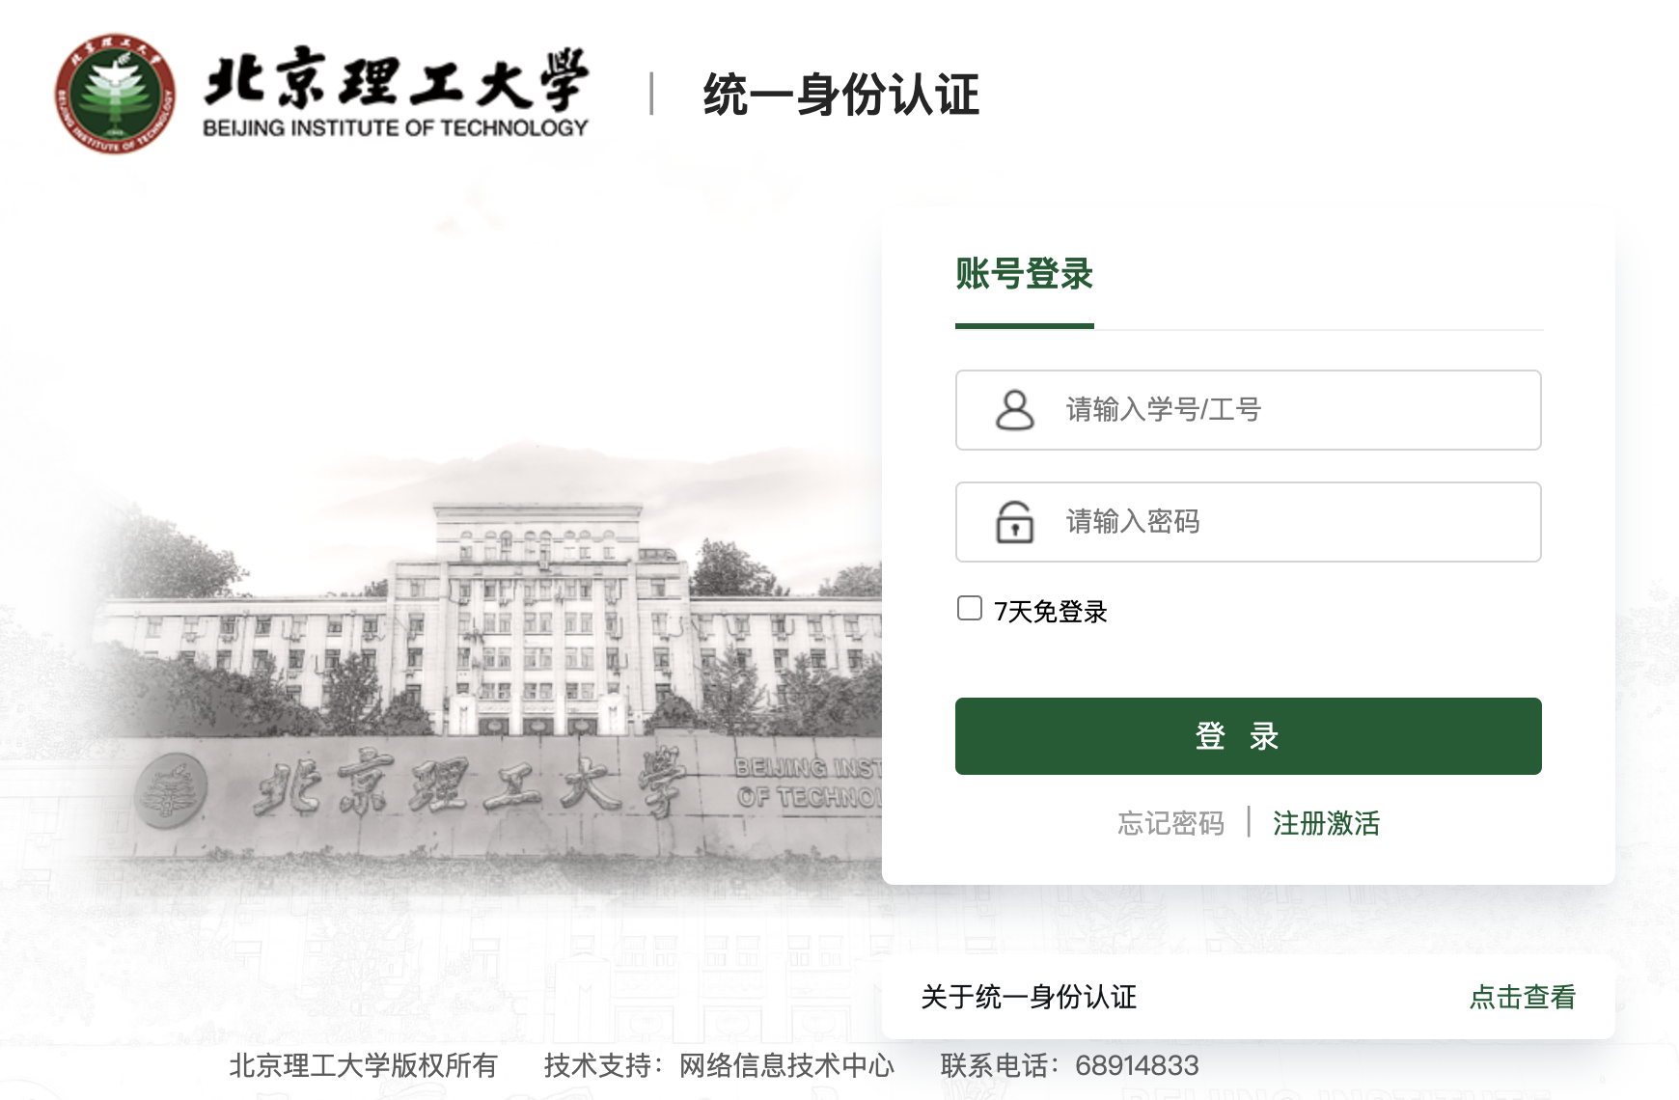1679x1100 pixels.
Task: Click the padlock icon in the password field
Action: tap(1014, 522)
